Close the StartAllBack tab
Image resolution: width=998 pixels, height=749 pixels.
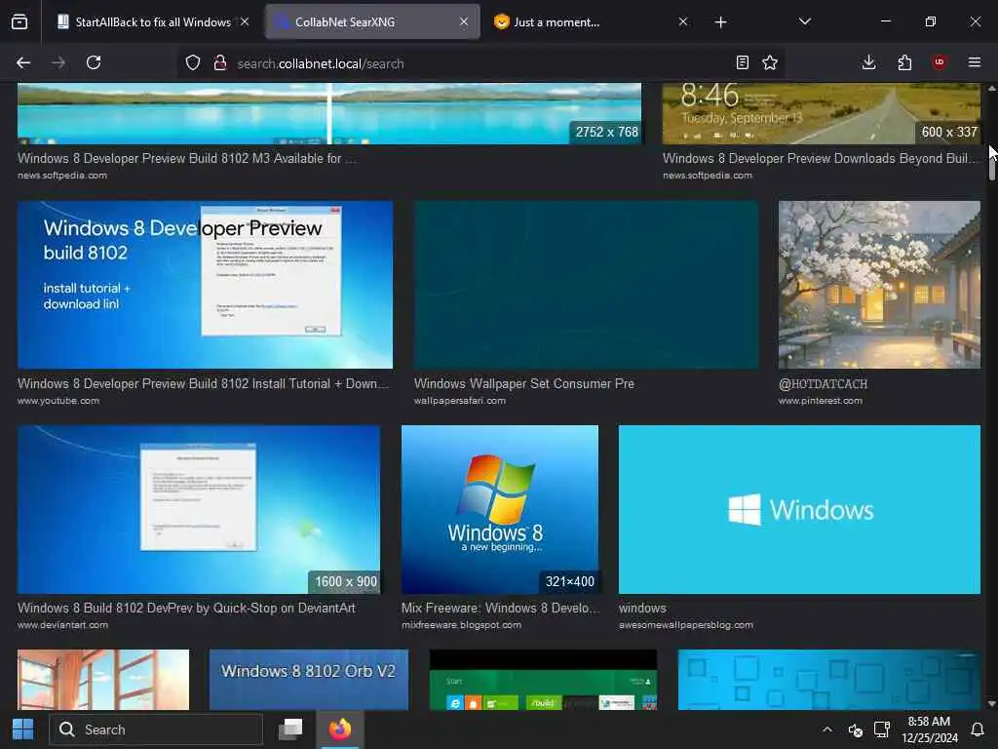pyautogui.click(x=245, y=21)
